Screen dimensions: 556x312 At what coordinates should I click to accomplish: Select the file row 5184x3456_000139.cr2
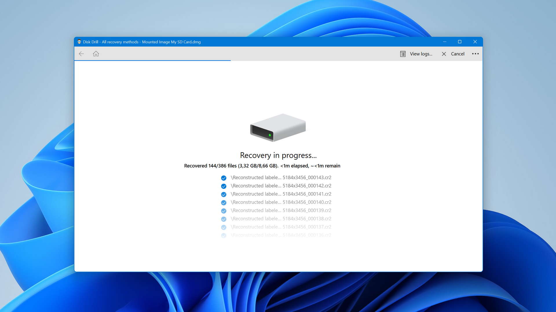pos(276,211)
